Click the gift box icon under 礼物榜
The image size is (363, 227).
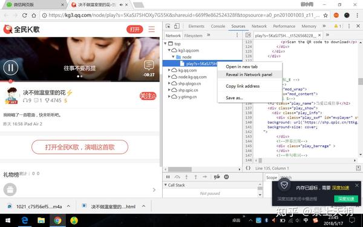[10, 189]
